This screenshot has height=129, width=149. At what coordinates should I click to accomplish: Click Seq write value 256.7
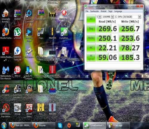130,28
